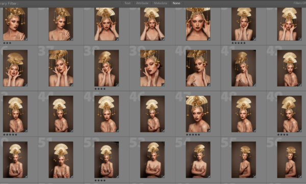
Task: Click the develop badge on photo 37
Action: pyautogui.click(x=71, y=85)
